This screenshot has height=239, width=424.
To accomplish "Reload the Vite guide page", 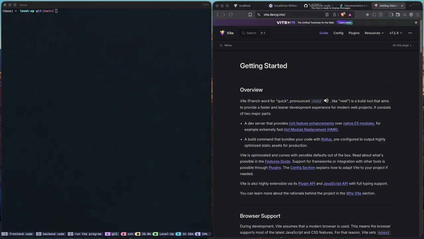I will [x=231, y=15].
